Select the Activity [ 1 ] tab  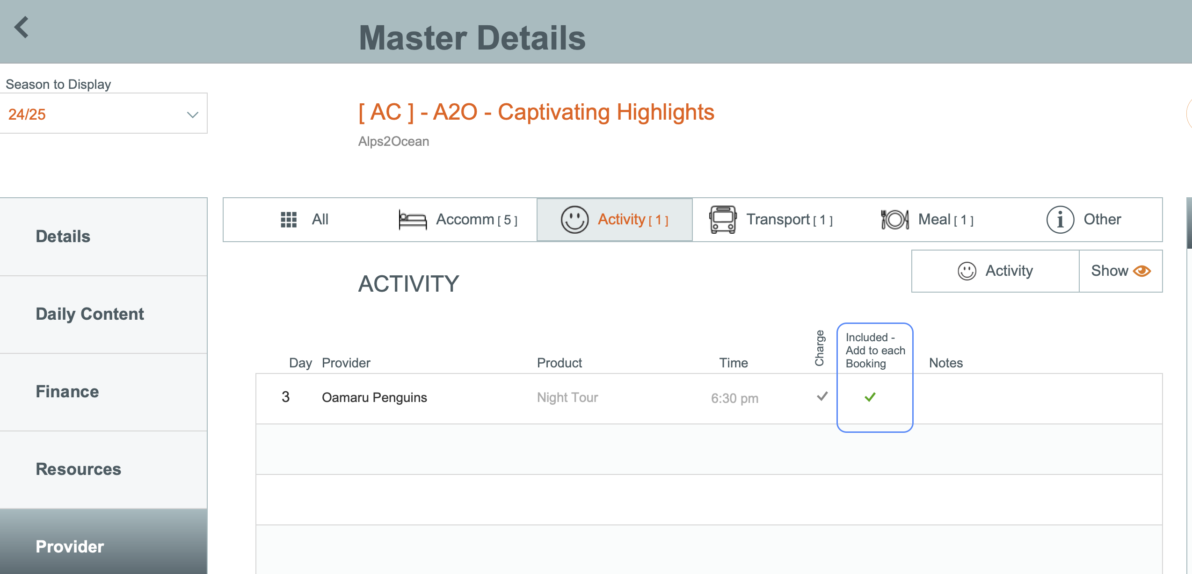[614, 219]
